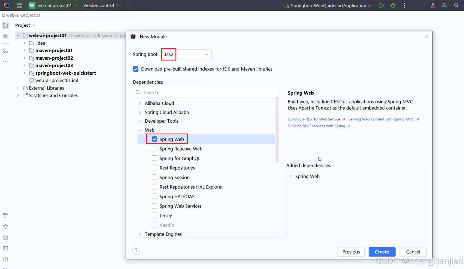Click the dependencies Search field
This screenshot has height=269, width=464.
[x=206, y=92]
